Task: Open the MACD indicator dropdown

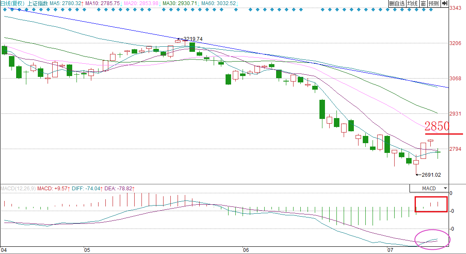Action: point(429,188)
